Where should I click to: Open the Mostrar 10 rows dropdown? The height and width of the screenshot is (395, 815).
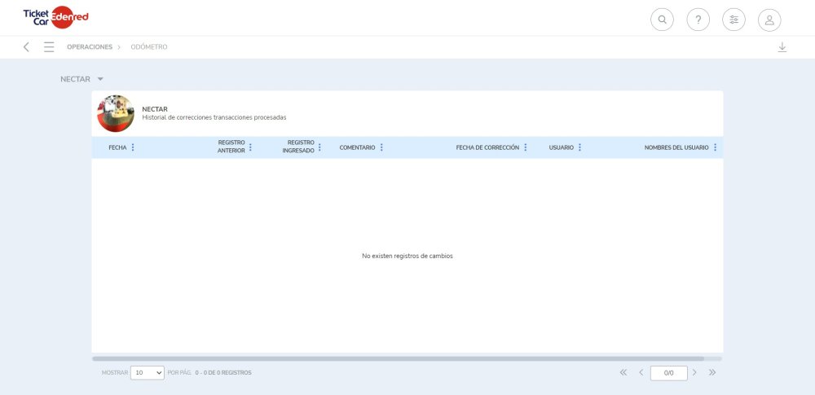[147, 373]
